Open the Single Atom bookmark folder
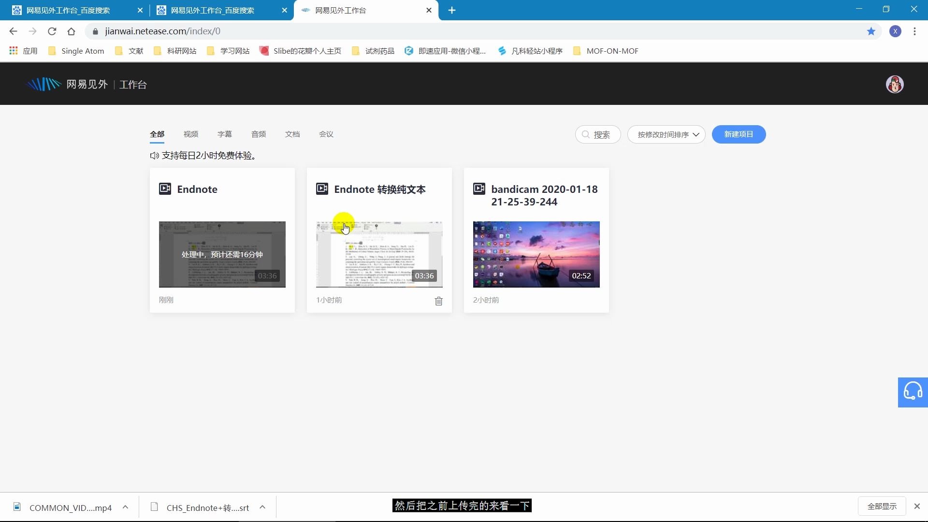 pyautogui.click(x=76, y=51)
